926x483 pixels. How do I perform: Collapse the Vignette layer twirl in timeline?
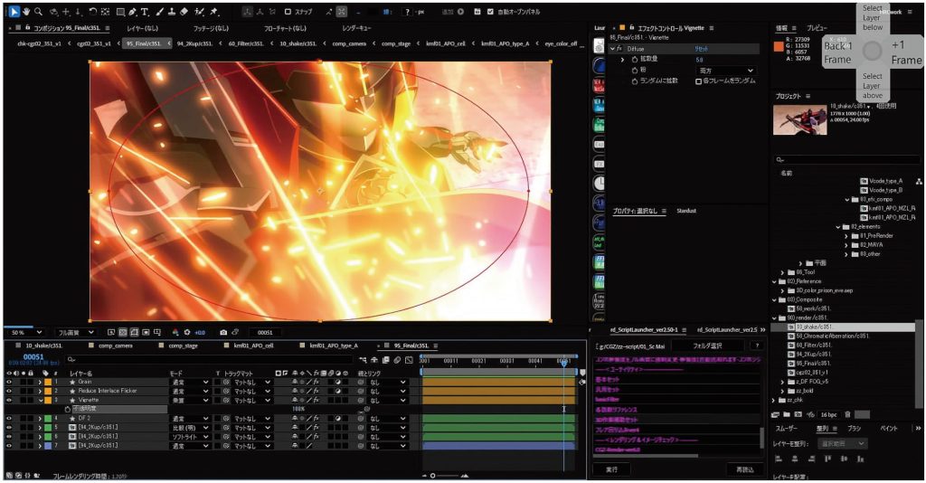[41, 401]
